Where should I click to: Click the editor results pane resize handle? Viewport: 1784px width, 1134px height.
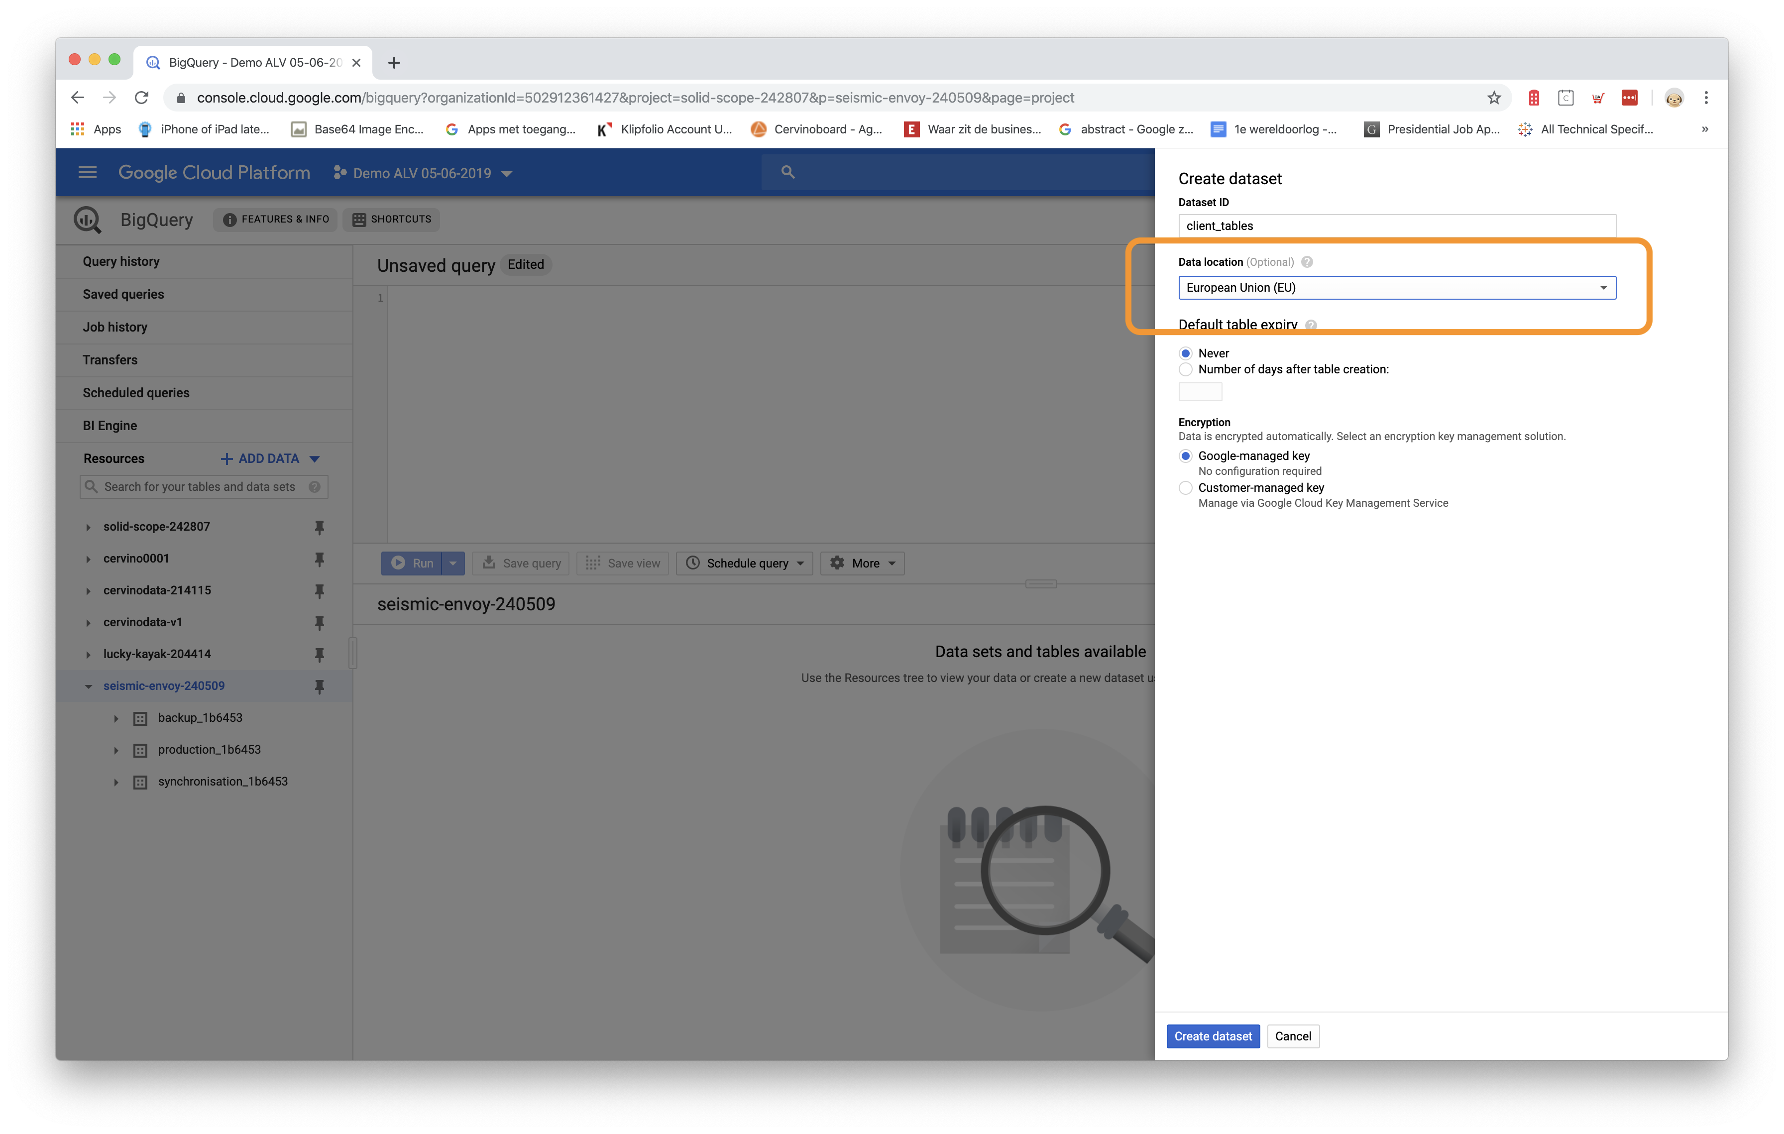pos(1041,583)
